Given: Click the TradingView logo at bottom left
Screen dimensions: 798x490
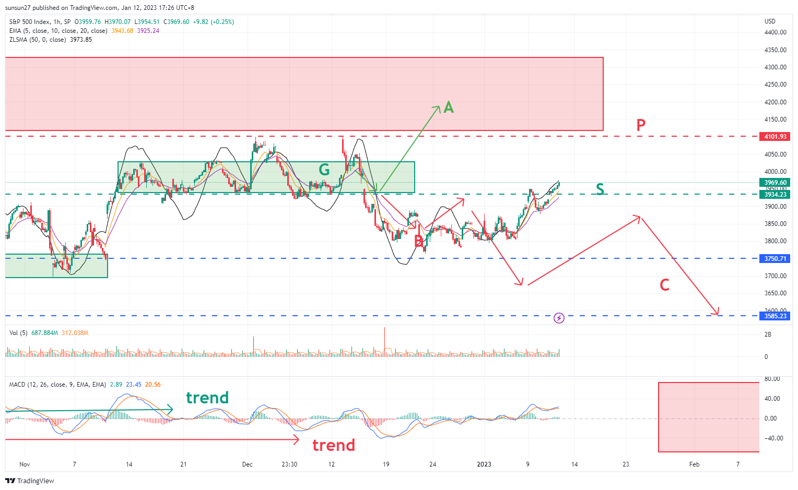Looking at the screenshot, I should [31, 481].
